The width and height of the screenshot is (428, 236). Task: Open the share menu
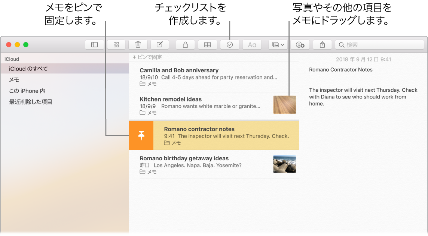point(322,45)
